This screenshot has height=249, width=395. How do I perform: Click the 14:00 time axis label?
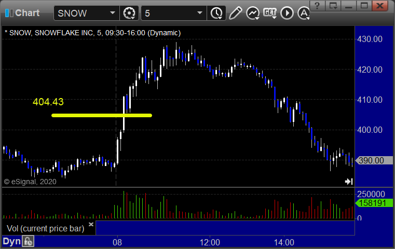click(284, 242)
